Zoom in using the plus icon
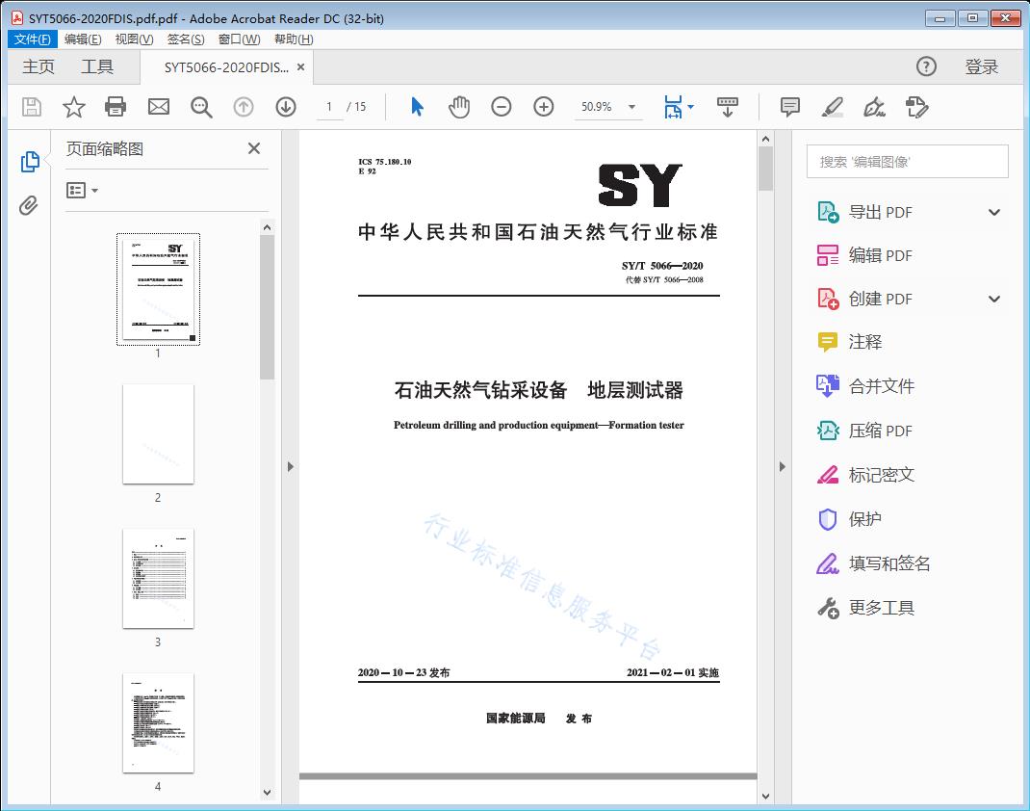The height and width of the screenshot is (811, 1030). [543, 107]
